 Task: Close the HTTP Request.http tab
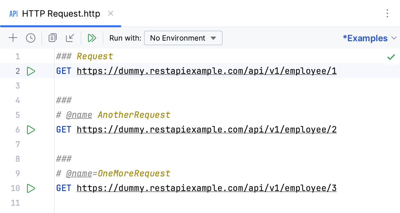(x=110, y=14)
